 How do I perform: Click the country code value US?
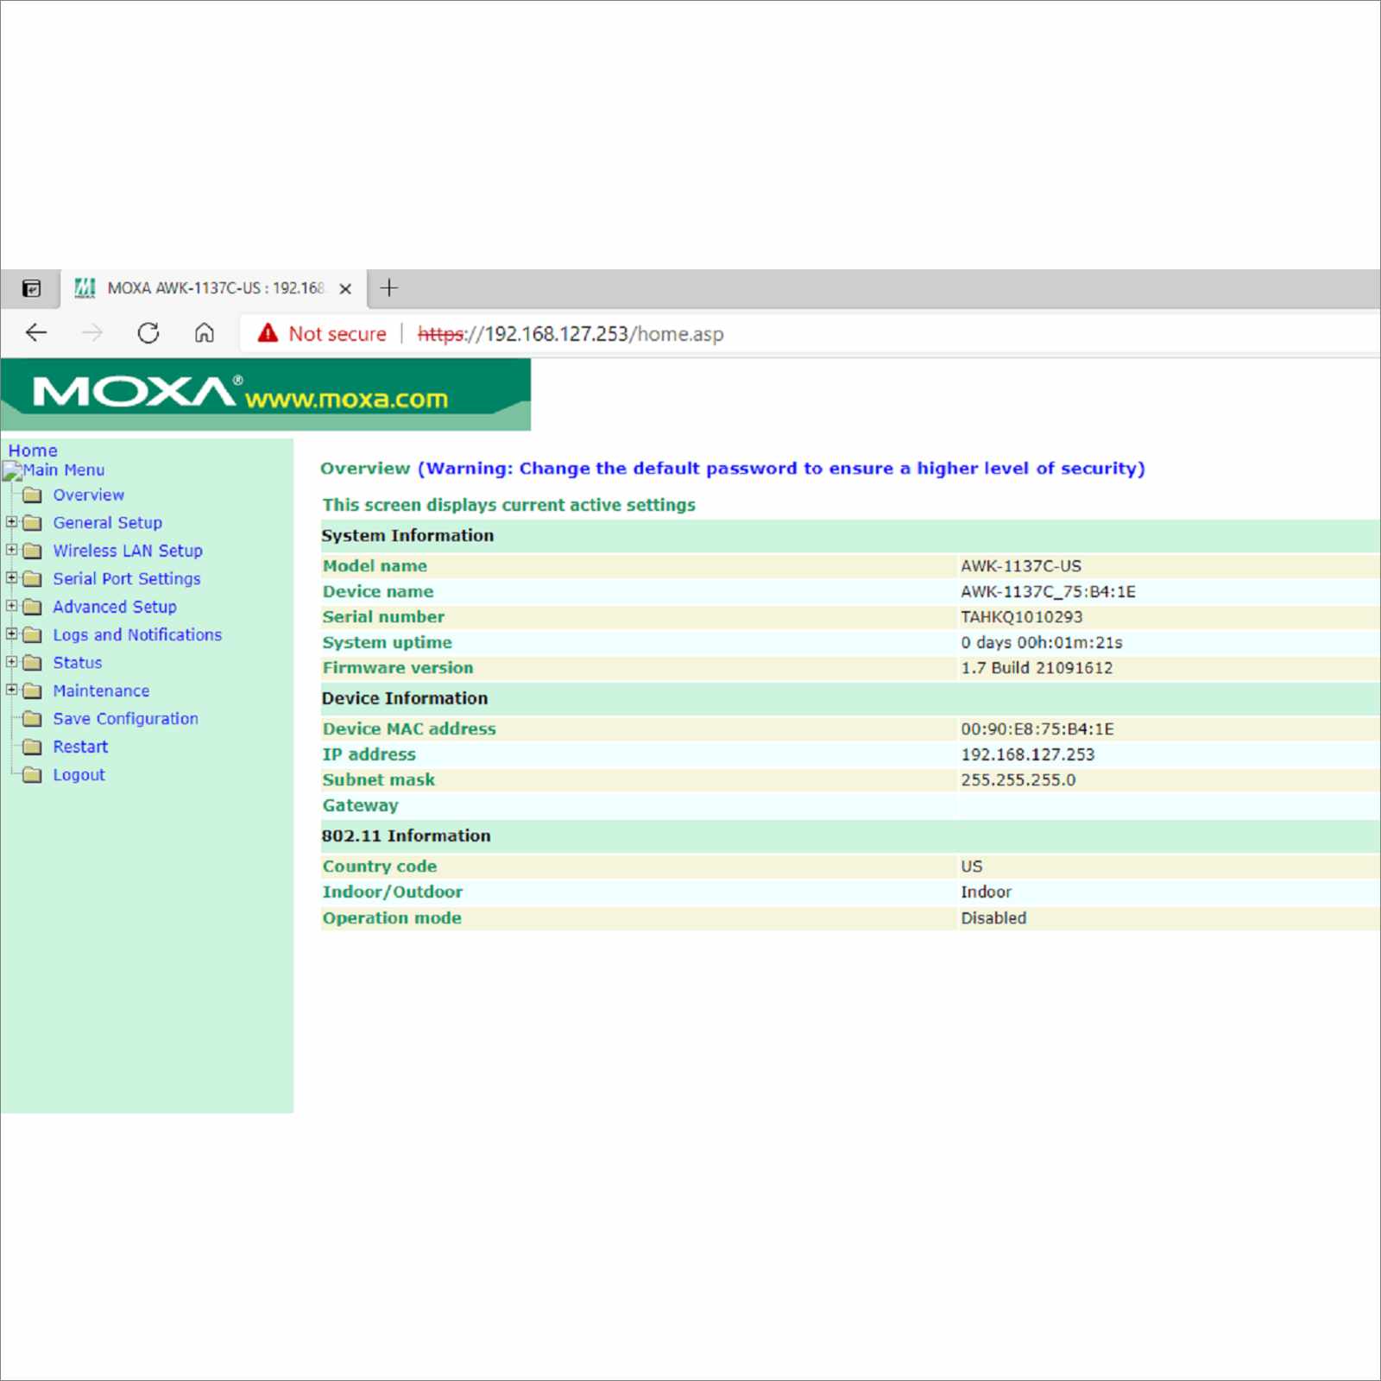pyautogui.click(x=971, y=866)
